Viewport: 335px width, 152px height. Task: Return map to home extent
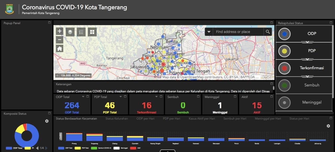pos(60,48)
